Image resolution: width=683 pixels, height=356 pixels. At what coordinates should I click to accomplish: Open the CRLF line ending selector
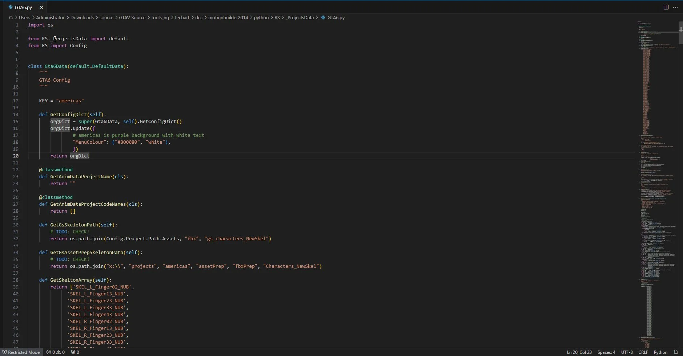click(x=643, y=352)
